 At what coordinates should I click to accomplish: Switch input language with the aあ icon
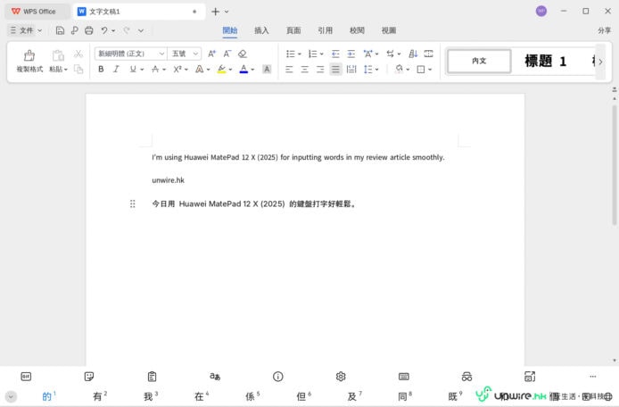[x=215, y=377]
